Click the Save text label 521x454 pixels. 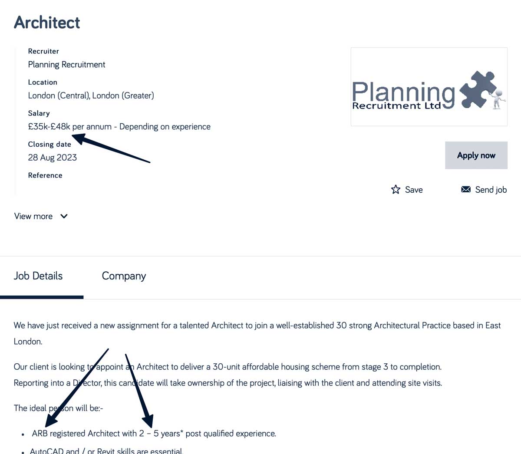[x=413, y=189]
